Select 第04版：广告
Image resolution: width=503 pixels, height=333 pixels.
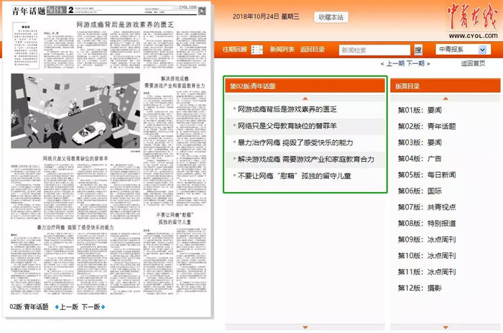pyautogui.click(x=420, y=159)
